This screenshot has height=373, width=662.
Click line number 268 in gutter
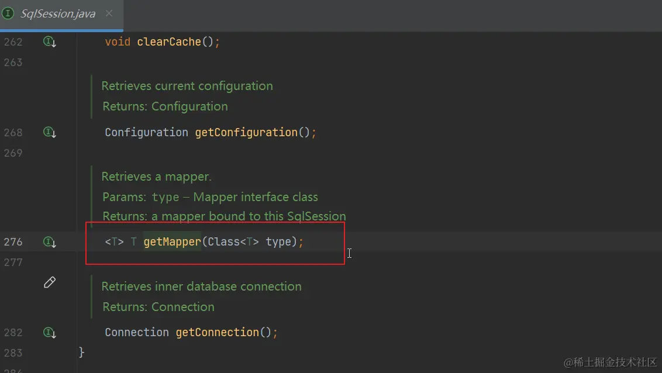pyautogui.click(x=13, y=133)
